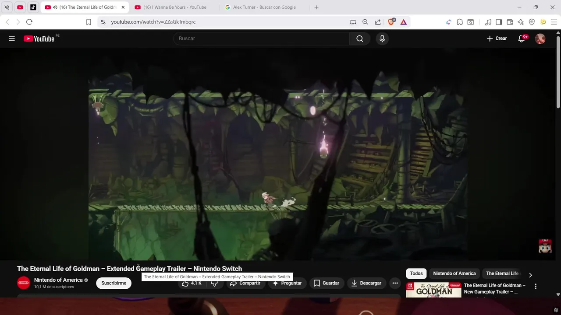Image resolution: width=561 pixels, height=315 pixels.
Task: Like the video (4,1 K)
Action: click(192, 283)
